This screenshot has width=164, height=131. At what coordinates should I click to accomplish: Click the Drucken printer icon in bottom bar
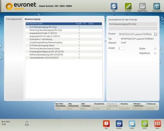click(119, 124)
